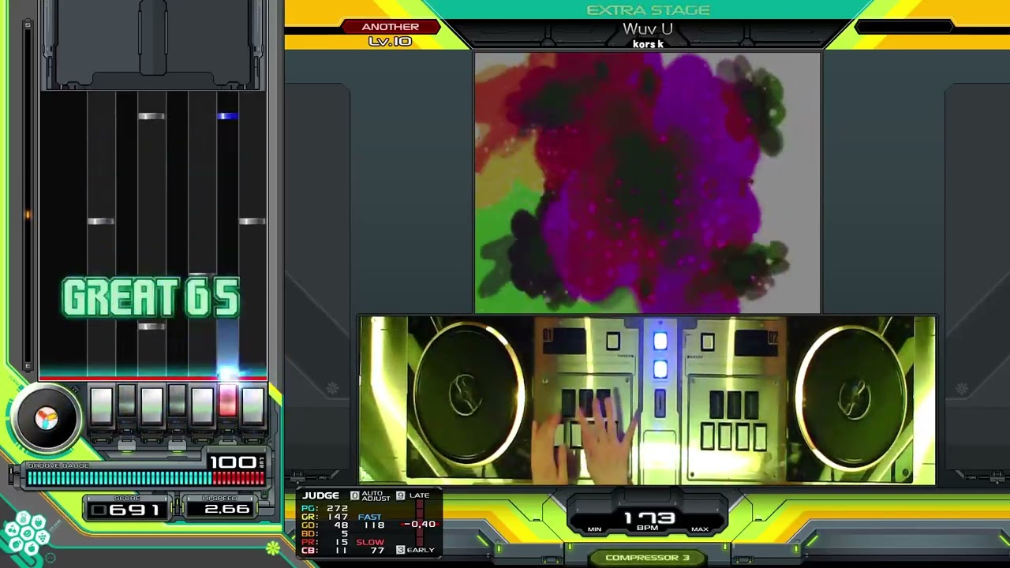Click the Groove Gauge bar

[145, 477]
